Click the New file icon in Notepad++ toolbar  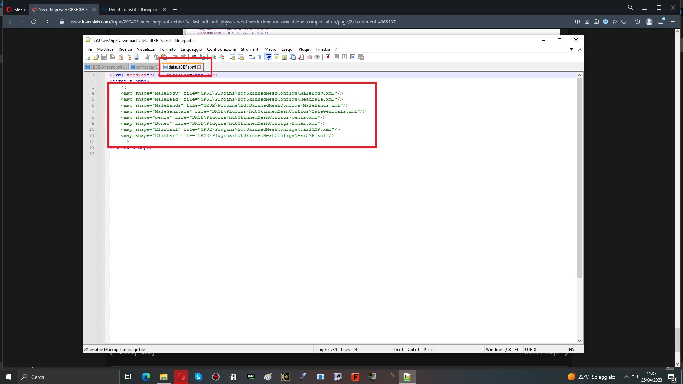coord(88,57)
